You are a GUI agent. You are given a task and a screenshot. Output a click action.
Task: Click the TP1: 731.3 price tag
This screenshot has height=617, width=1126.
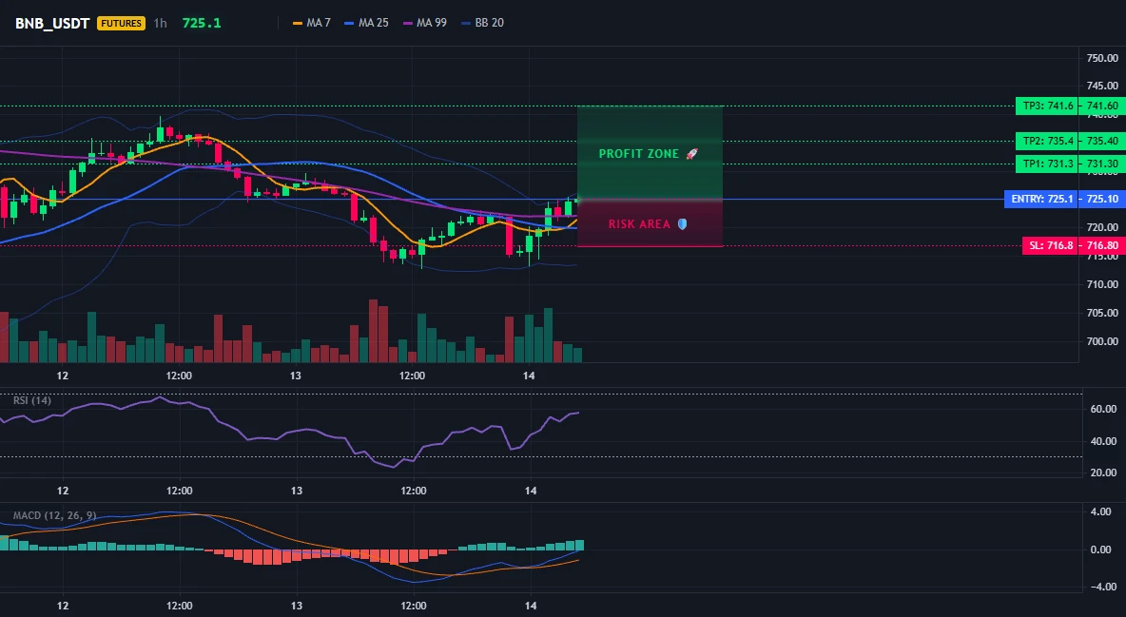[x=1048, y=164]
